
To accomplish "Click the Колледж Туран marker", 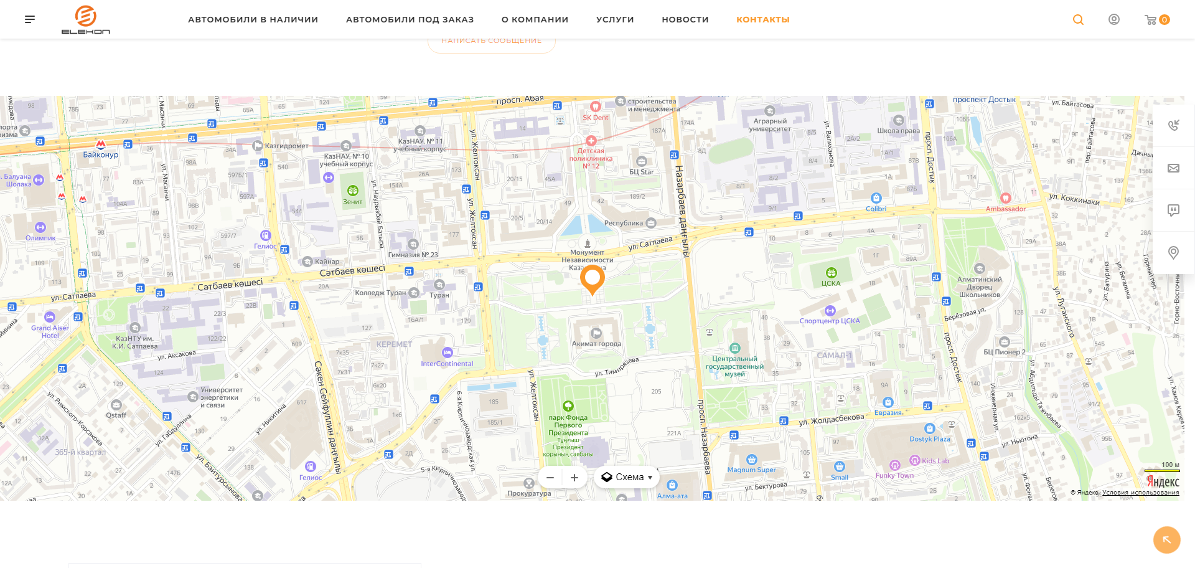I will pos(414,293).
